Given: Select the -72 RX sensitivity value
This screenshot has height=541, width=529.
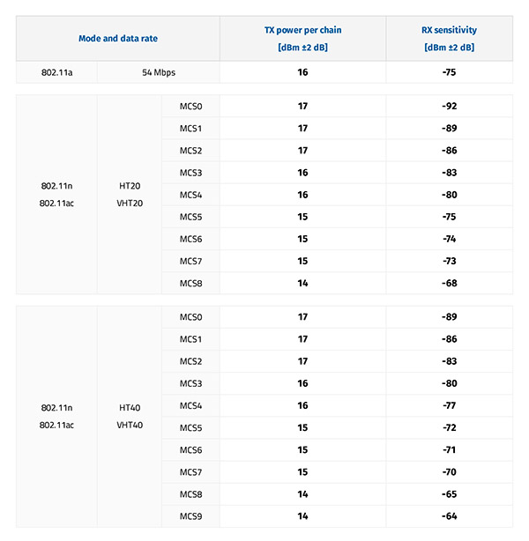Looking at the screenshot, I should click(449, 427).
